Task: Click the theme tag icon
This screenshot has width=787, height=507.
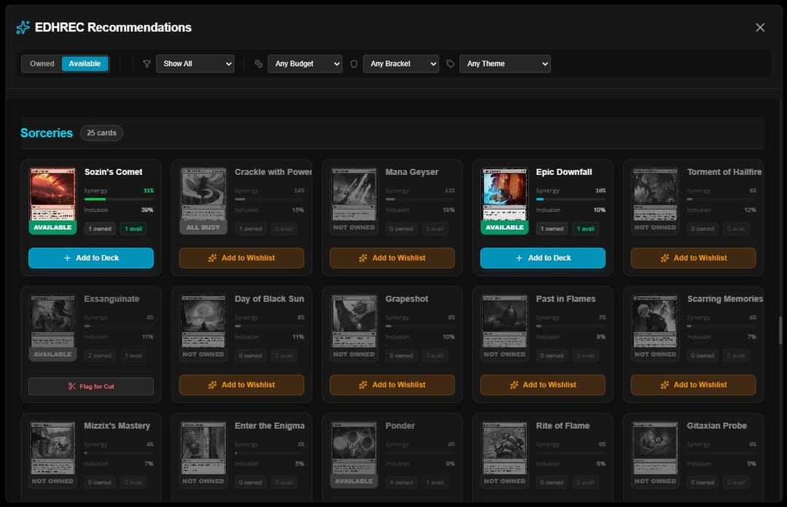Action: pos(450,64)
